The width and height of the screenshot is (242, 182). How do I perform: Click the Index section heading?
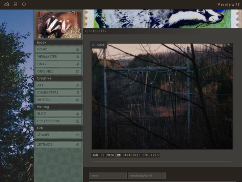click(x=42, y=42)
